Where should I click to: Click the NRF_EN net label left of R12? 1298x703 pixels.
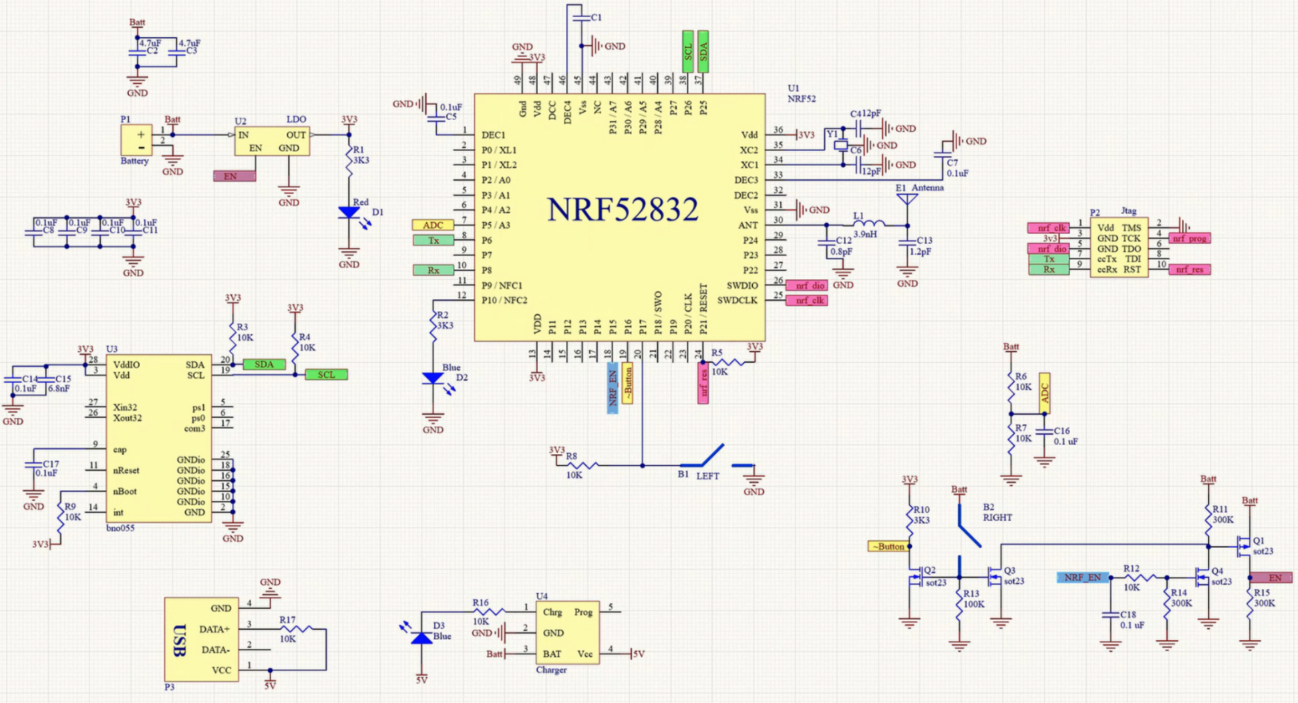tap(1082, 577)
